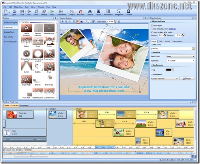
Task: Click the Adjust transition button
Action: tap(187, 79)
